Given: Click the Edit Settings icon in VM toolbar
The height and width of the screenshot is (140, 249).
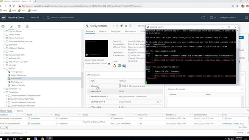Looking at the screenshot, I should click(x=126, y=26).
